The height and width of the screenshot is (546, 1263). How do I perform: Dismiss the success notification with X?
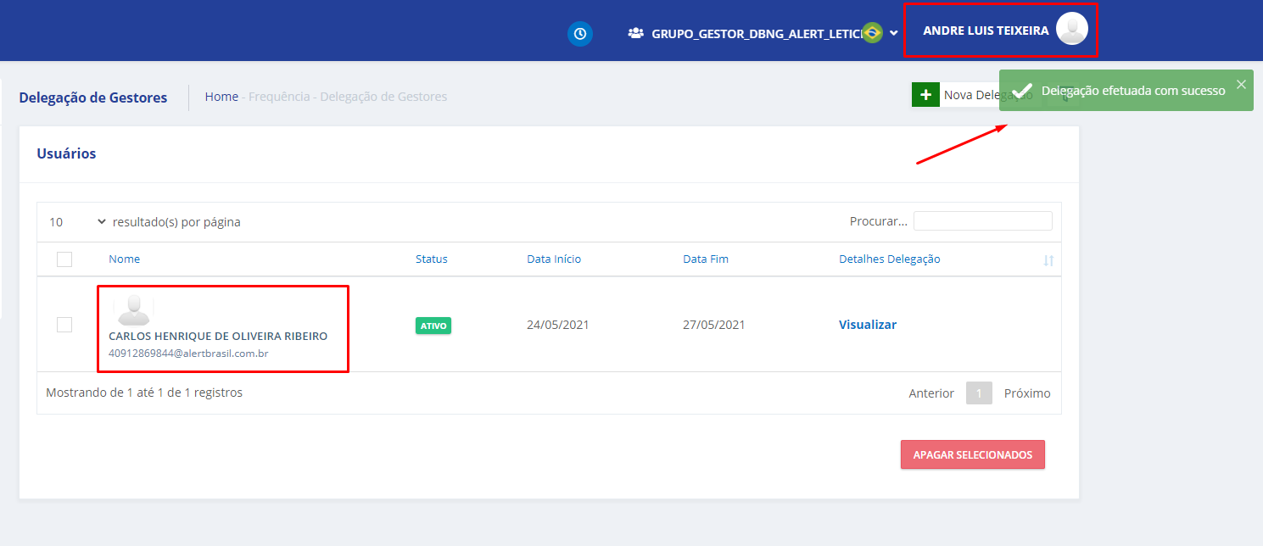point(1241,84)
